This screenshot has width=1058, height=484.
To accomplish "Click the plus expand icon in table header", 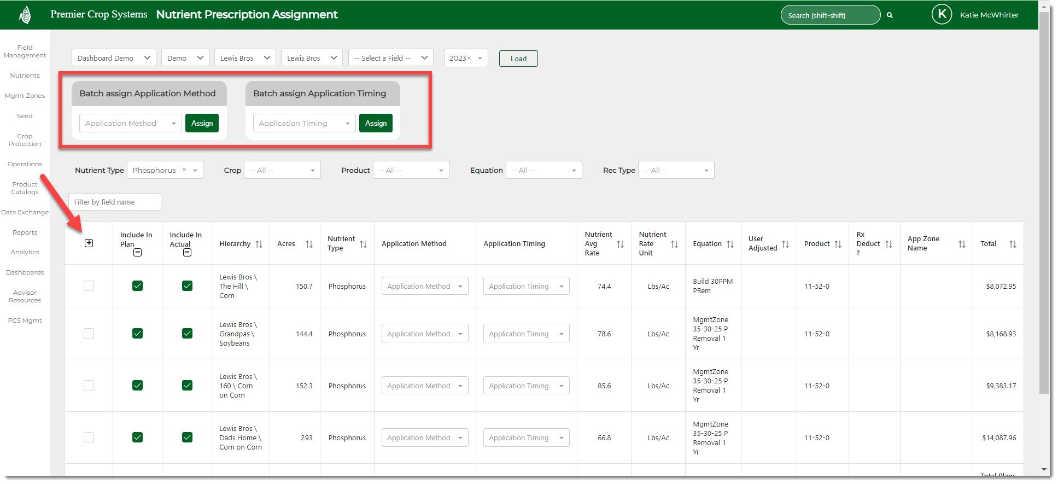I will point(89,243).
